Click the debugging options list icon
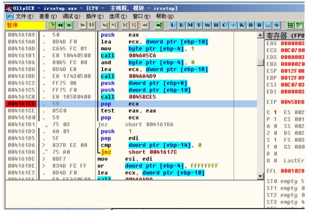Screen dimensions: 318x212 tap(291, 25)
